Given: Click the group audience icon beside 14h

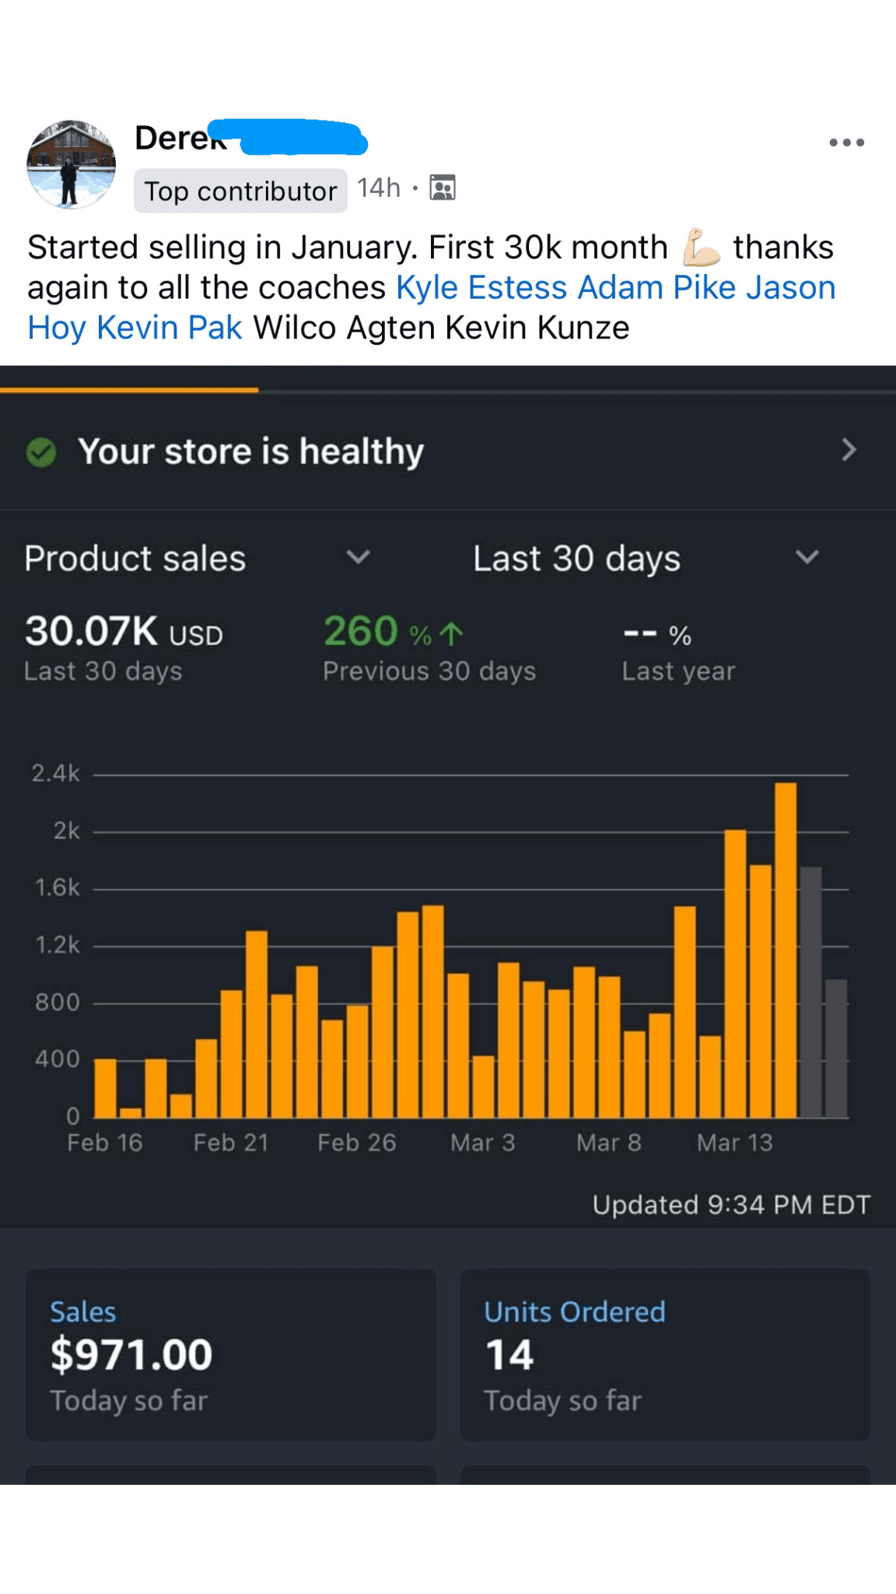Looking at the screenshot, I should tap(443, 188).
